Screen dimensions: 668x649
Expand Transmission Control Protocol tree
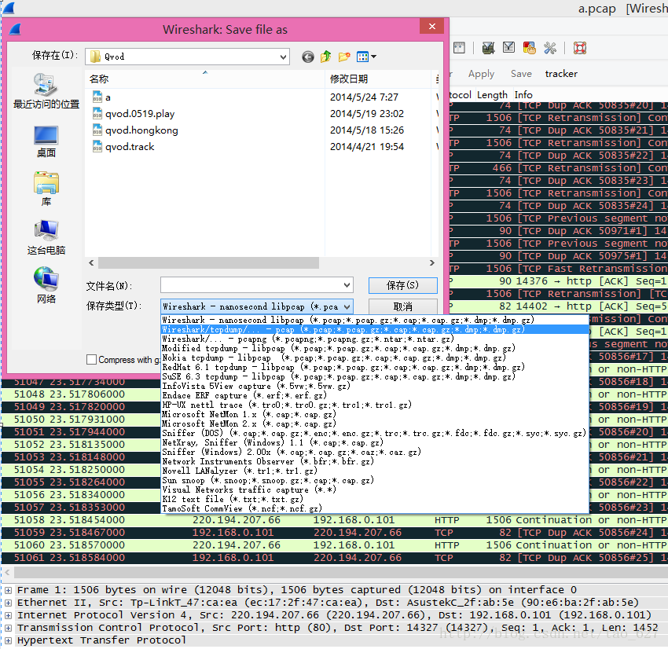(8, 628)
